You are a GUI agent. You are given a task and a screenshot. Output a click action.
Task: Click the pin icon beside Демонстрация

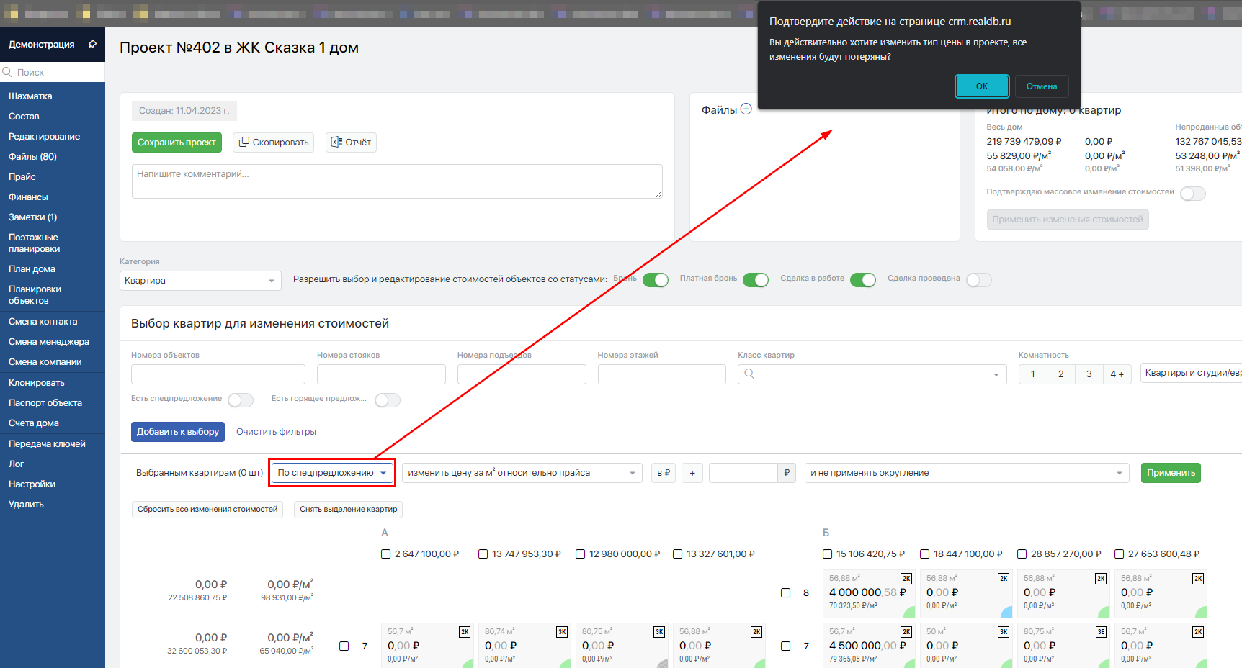[92, 44]
